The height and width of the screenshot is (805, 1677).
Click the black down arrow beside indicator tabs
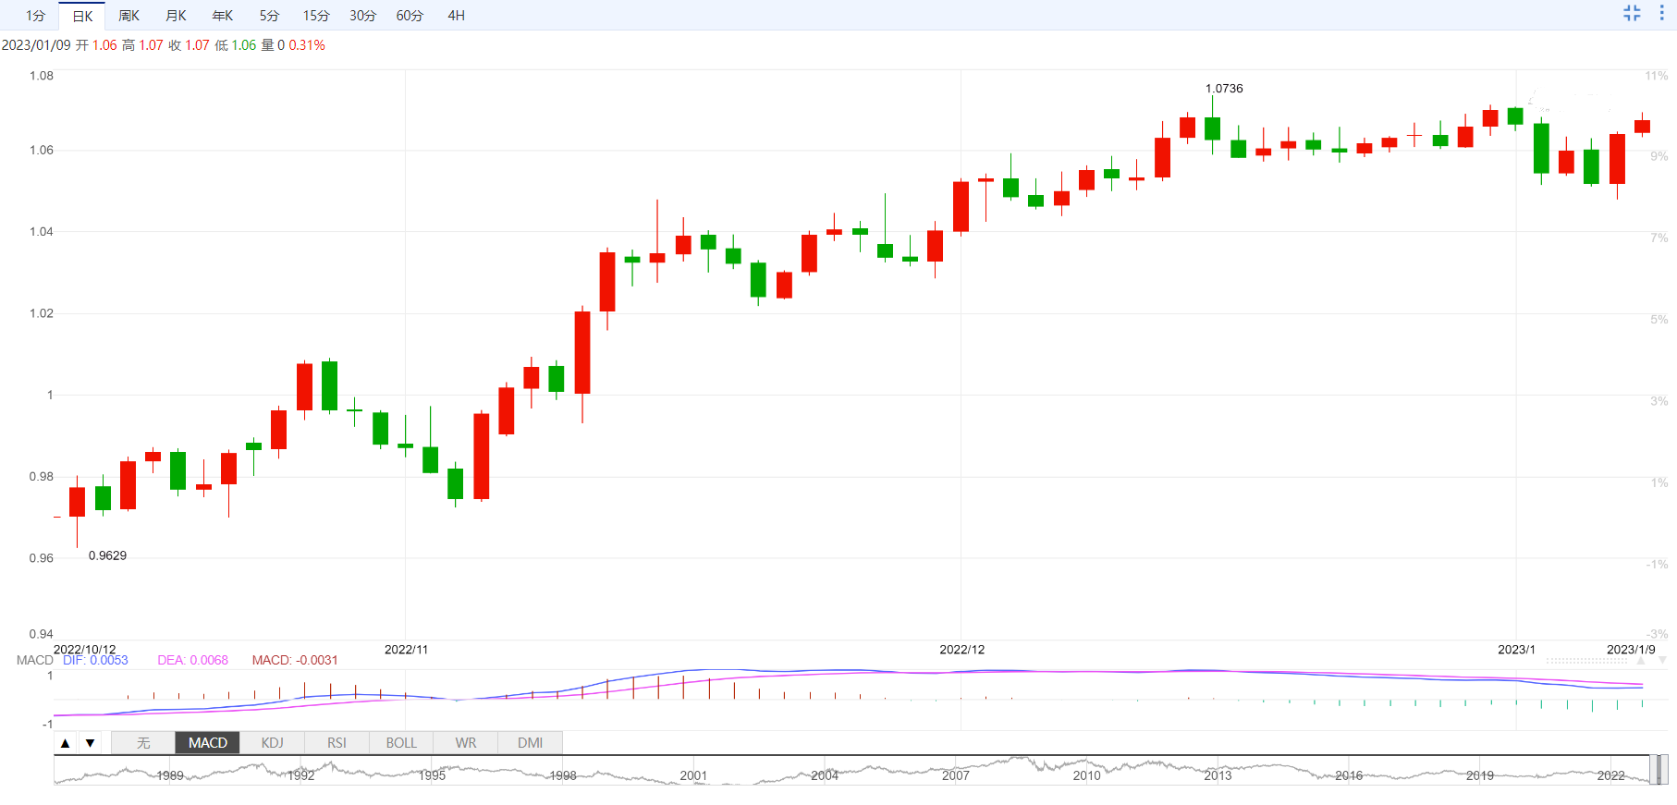90,743
